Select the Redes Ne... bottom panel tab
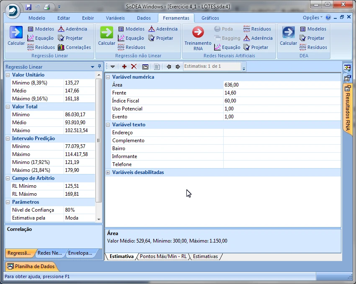Image resolution: width=356 pixels, height=284 pixels. point(49,253)
